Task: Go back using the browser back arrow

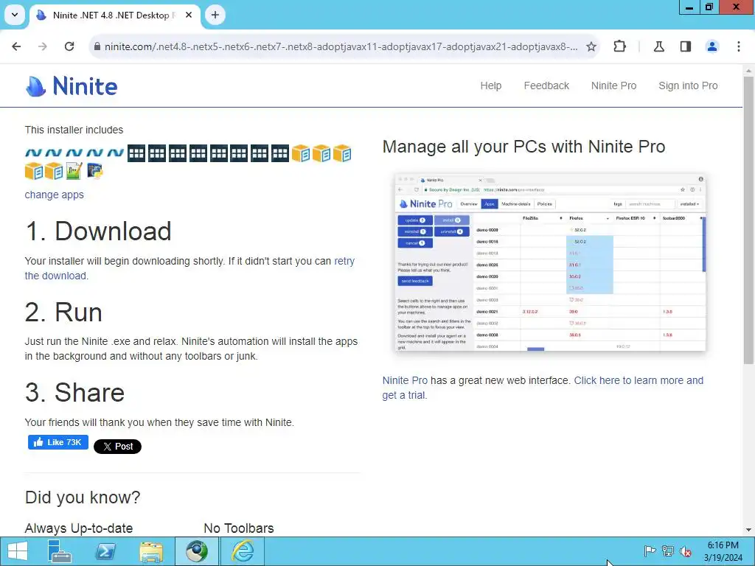Action: [x=16, y=46]
